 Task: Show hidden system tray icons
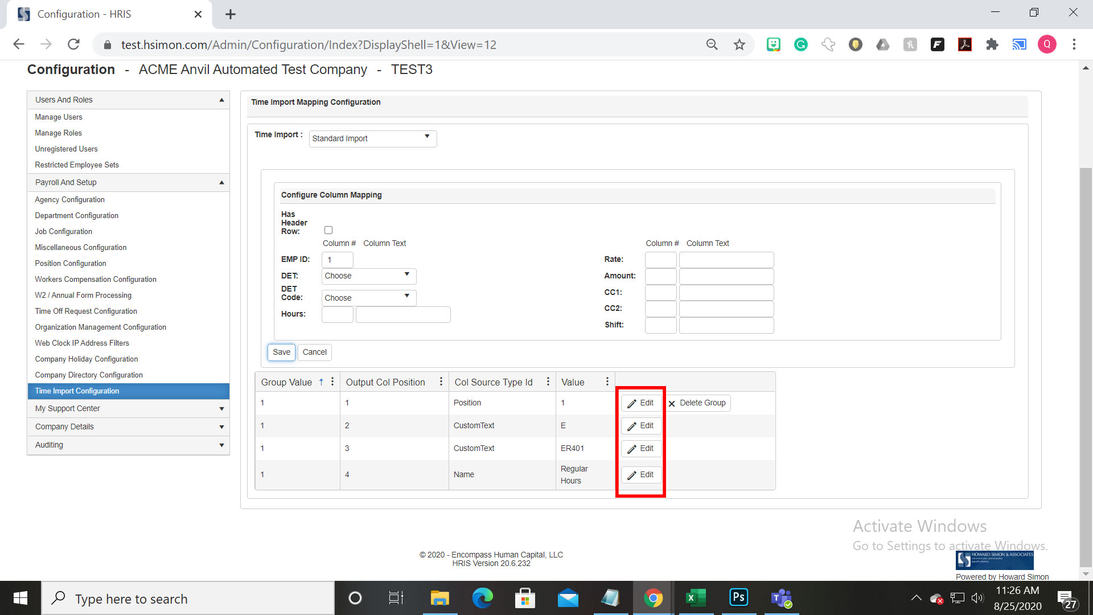click(916, 598)
